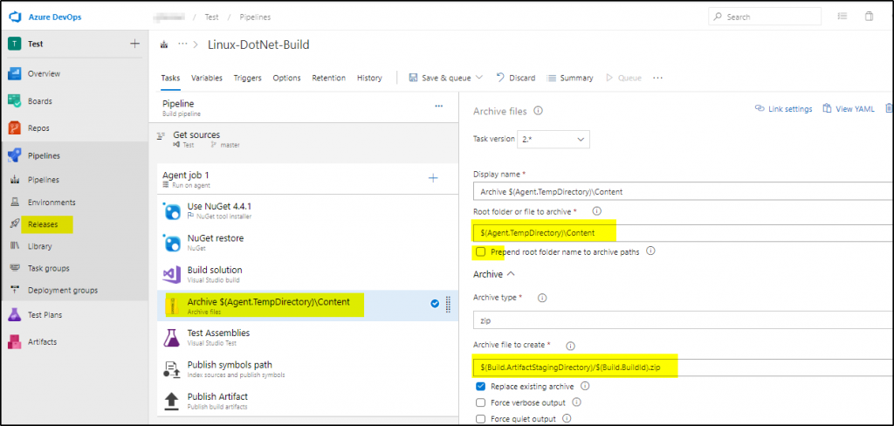The image size is (894, 426).
Task: Open the Task version dropdown
Action: (x=554, y=139)
